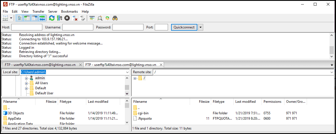The height and width of the screenshot is (134, 336).
Task: Select the remote cgi-bin folder
Action: tap(144, 113)
